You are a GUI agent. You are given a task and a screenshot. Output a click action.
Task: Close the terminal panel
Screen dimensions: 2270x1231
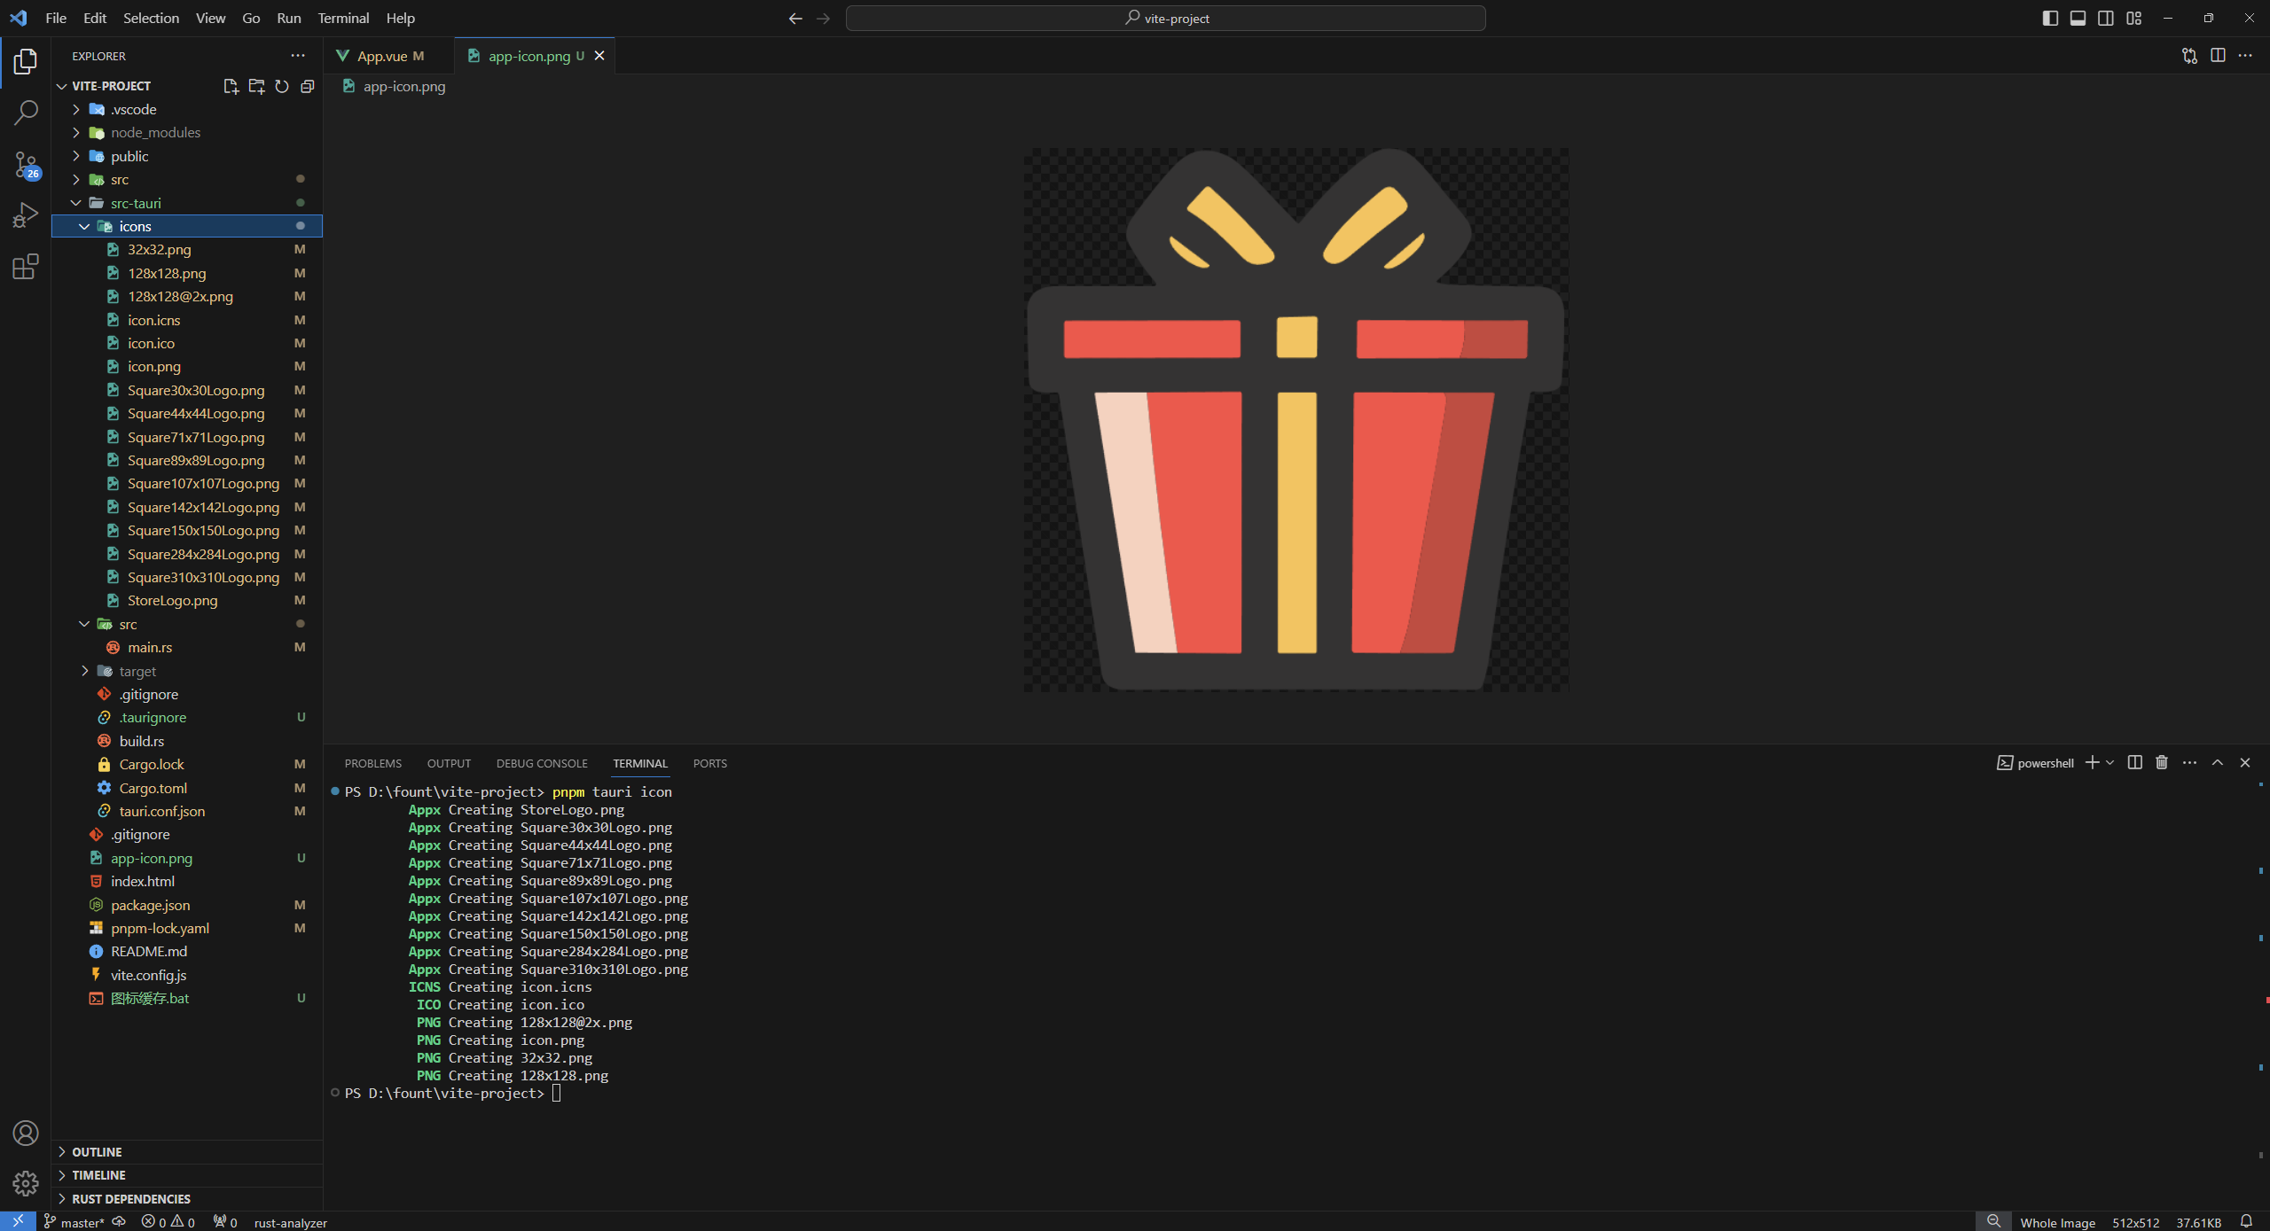coord(2244,762)
